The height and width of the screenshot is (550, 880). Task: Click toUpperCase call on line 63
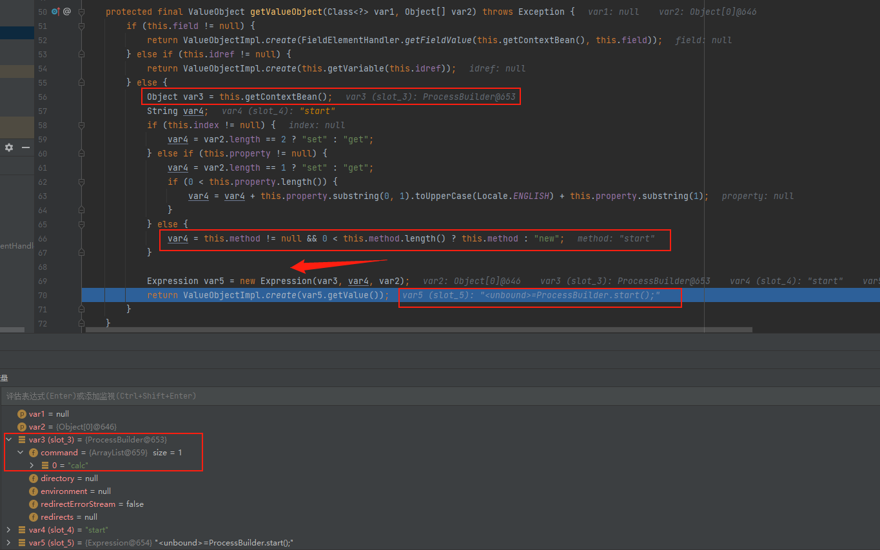[x=441, y=196]
